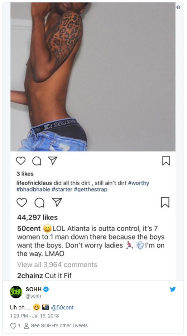The width and height of the screenshot is (187, 336).
Task: Open comments on the lifeofnicklaus post
Action: (36, 161)
